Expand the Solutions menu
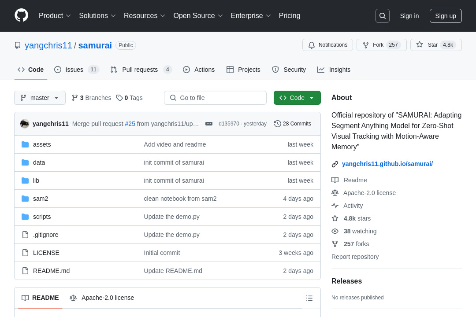Screen dimensions: 476x317 pos(97,16)
